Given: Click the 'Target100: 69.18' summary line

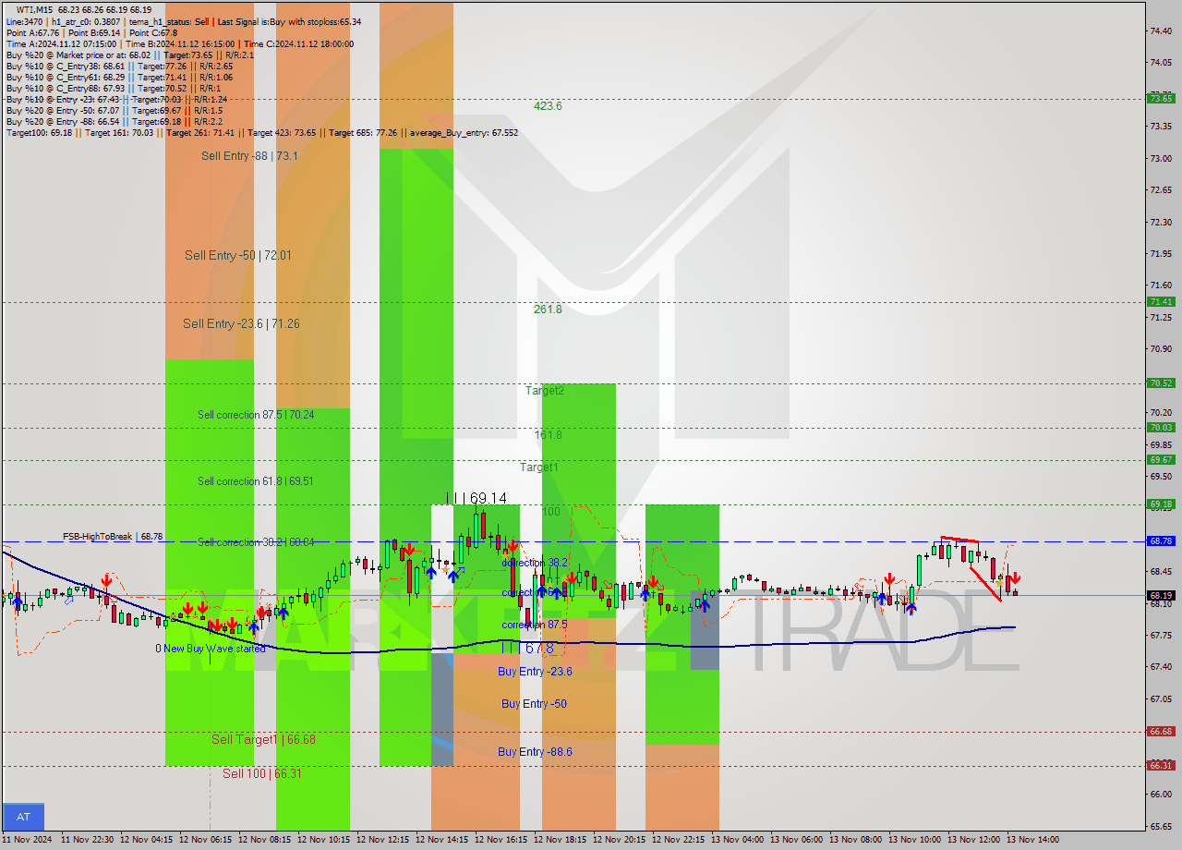Looking at the screenshot, I should pos(261,133).
